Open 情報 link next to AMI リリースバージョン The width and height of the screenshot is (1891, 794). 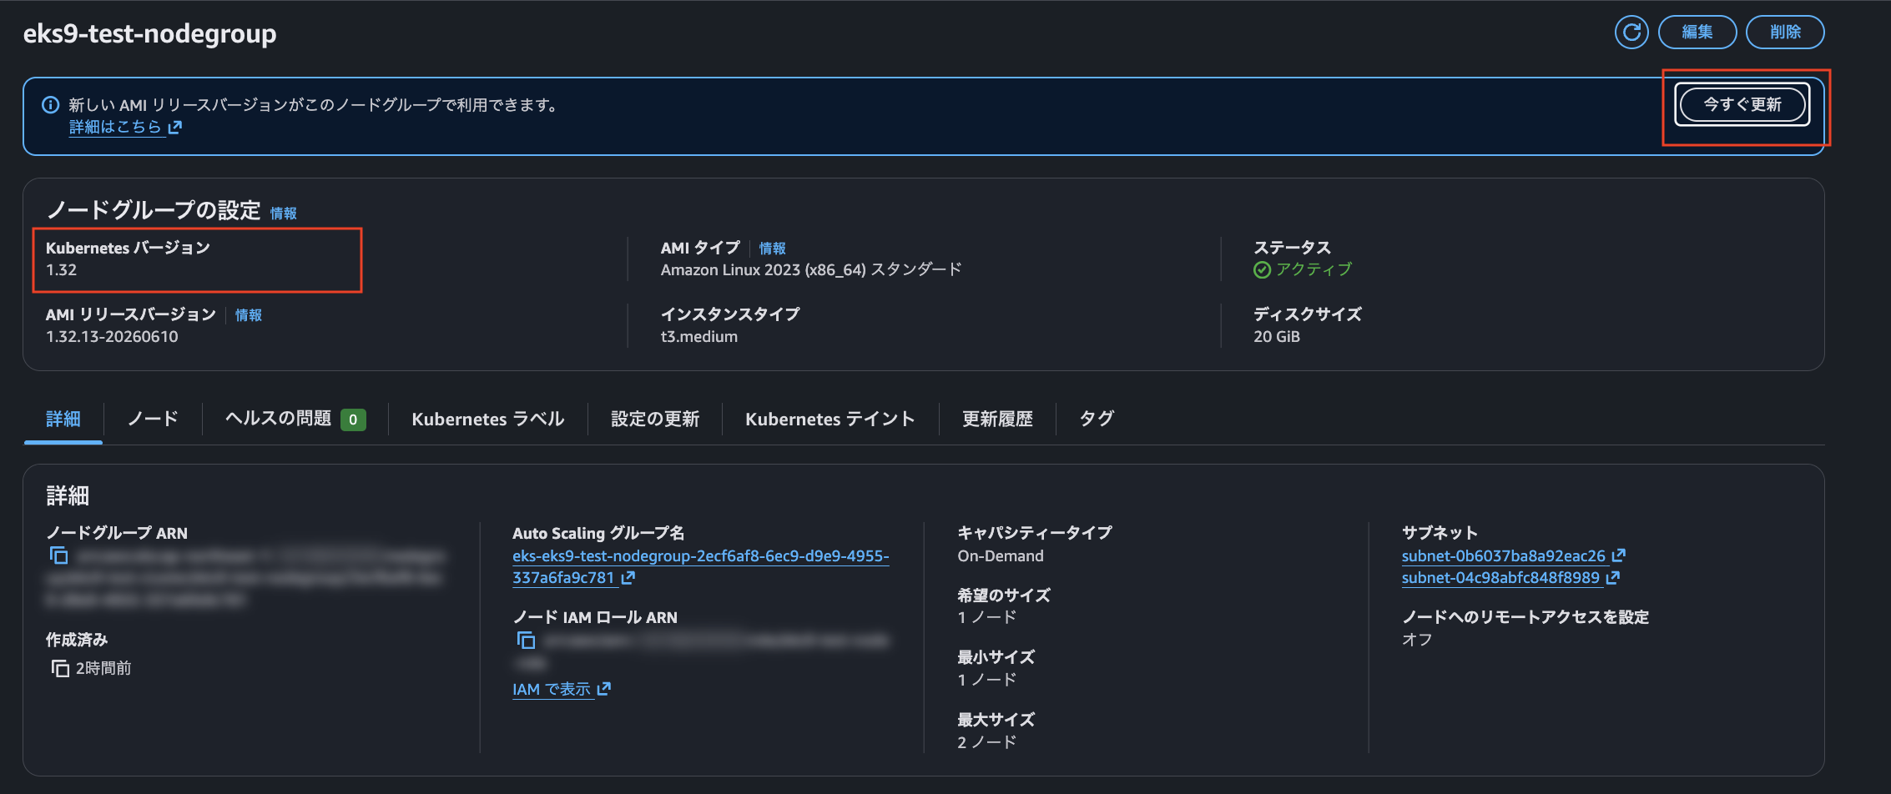(x=249, y=315)
